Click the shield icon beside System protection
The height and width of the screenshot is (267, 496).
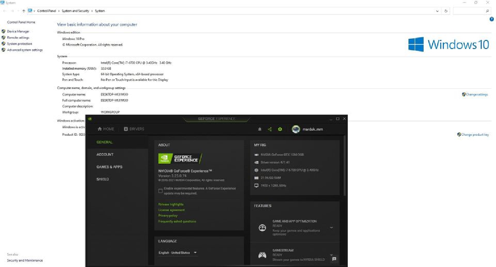pyautogui.click(x=4, y=44)
